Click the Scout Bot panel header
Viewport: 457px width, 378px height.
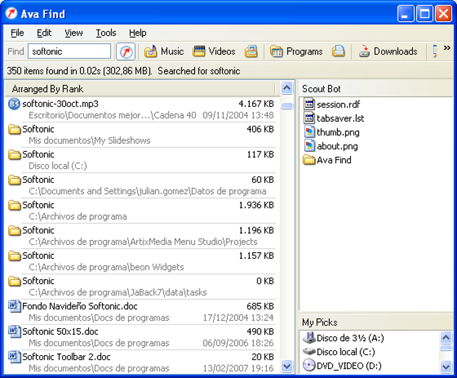click(376, 89)
